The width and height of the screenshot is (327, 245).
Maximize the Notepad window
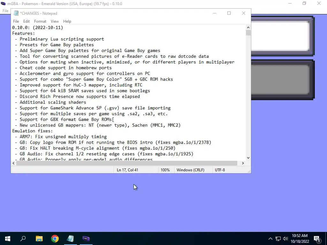[229, 13]
